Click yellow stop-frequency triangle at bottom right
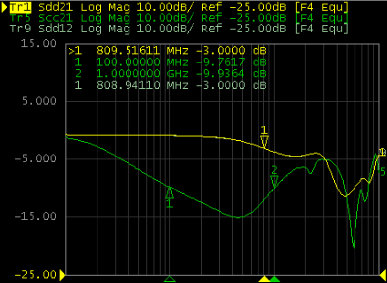387x283 pixels. click(x=383, y=275)
